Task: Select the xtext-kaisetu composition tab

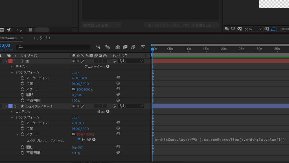Action: 9,38
